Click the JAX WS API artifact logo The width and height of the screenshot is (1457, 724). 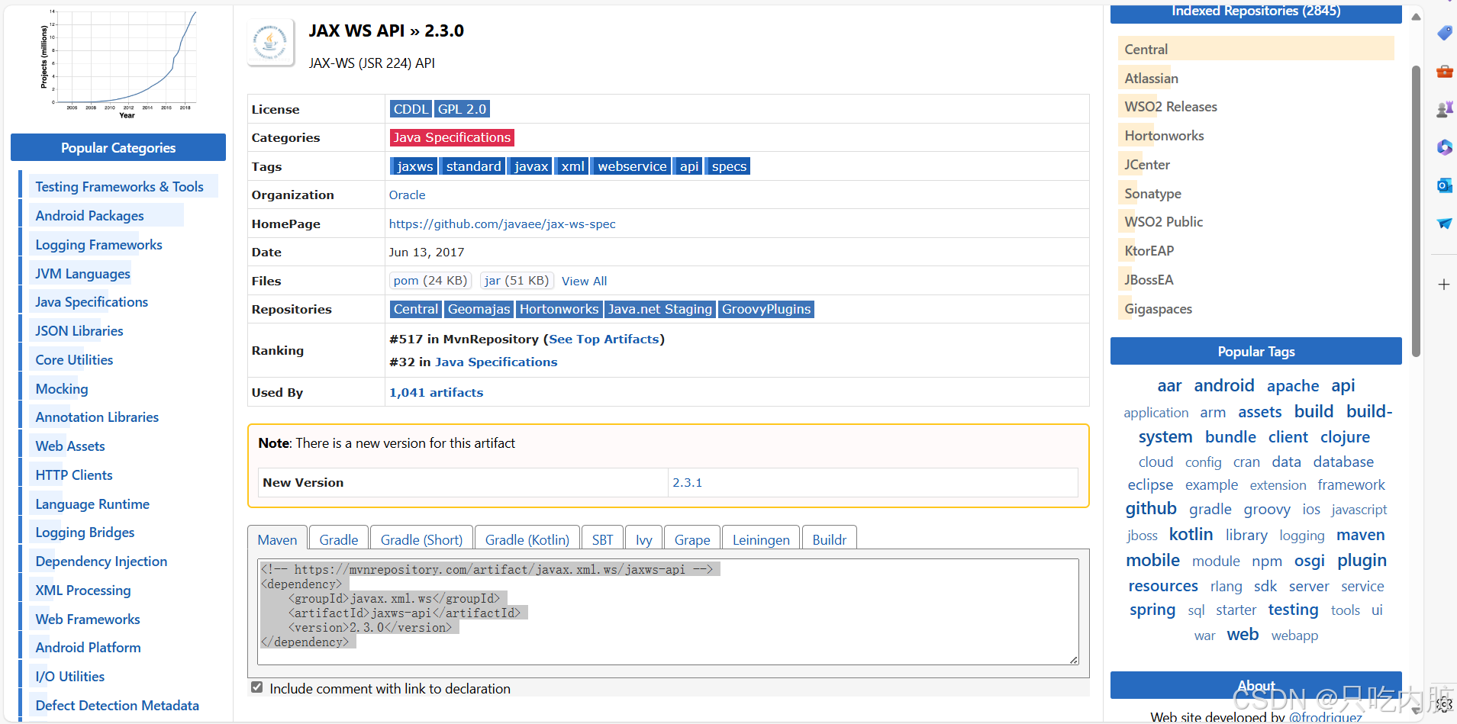tap(271, 42)
